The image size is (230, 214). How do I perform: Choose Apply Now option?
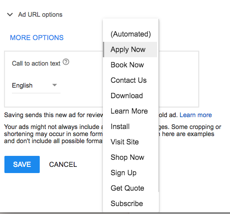[x=130, y=49]
